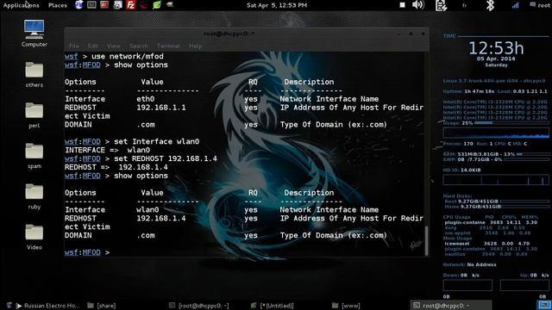Viewport: 552px width, 310px height.
Task: Open the terminal File menu
Action: tap(74, 46)
